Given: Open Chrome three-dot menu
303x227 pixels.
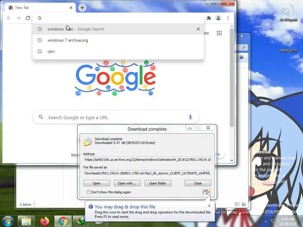Looking at the screenshot, I should click(228, 18).
